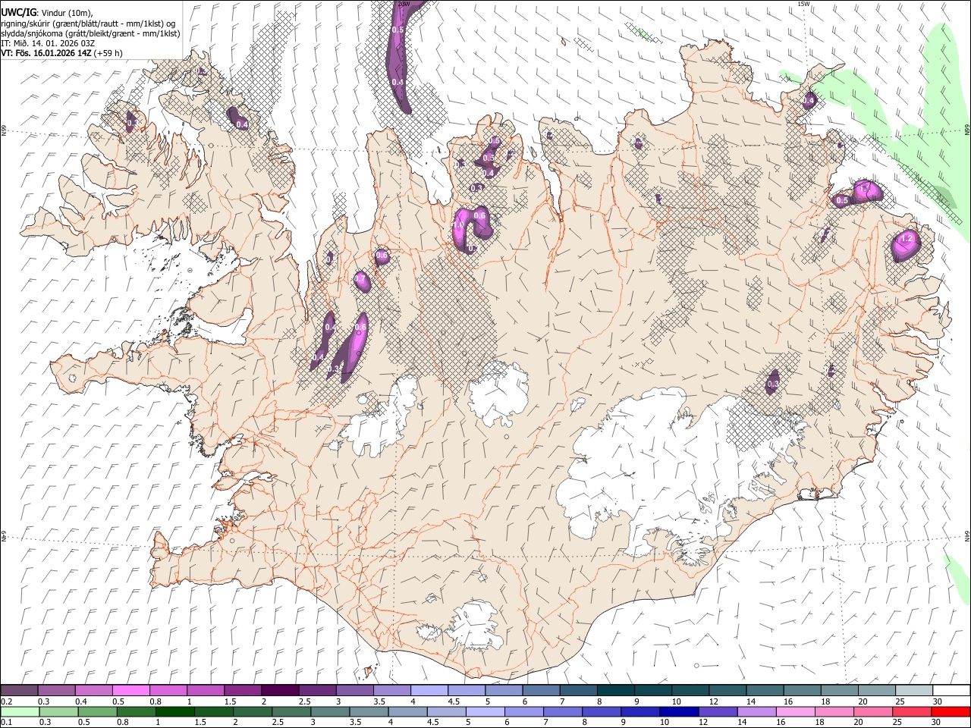Pick the bright red 30 swatch on green scale
971x728 pixels.
(x=951, y=711)
